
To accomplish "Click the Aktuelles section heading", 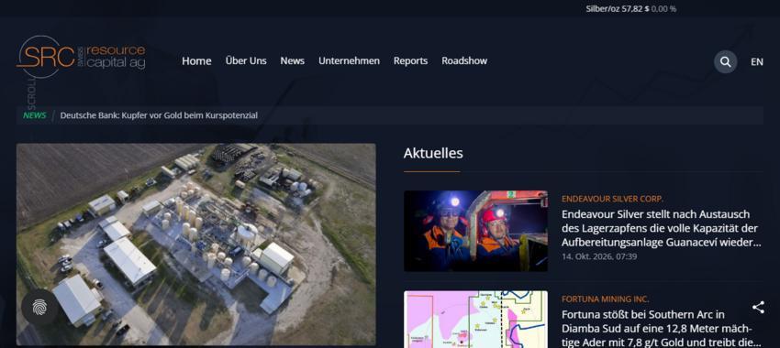I will pyautogui.click(x=433, y=153).
